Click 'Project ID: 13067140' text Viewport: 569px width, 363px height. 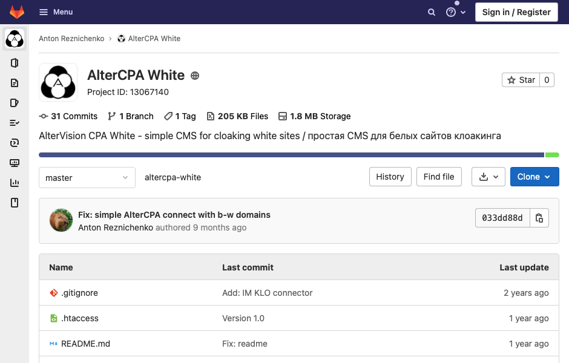[x=128, y=92]
